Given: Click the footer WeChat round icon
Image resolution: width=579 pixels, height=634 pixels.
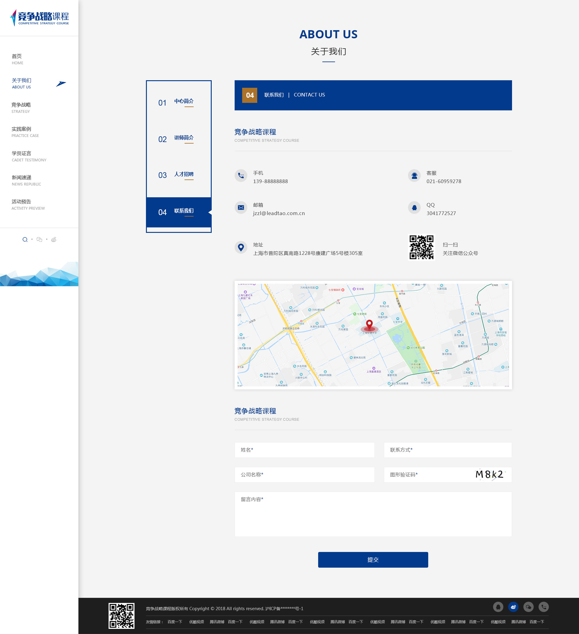Looking at the screenshot, I should pyautogui.click(x=528, y=607).
